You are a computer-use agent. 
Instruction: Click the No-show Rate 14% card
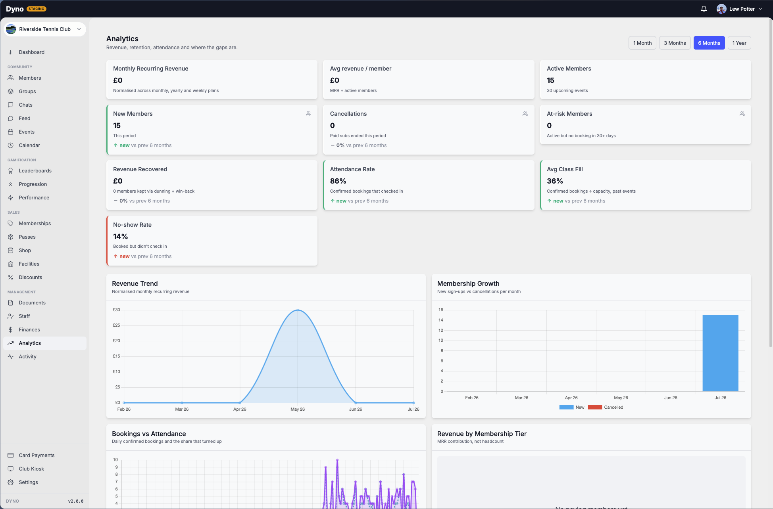pyautogui.click(x=212, y=241)
